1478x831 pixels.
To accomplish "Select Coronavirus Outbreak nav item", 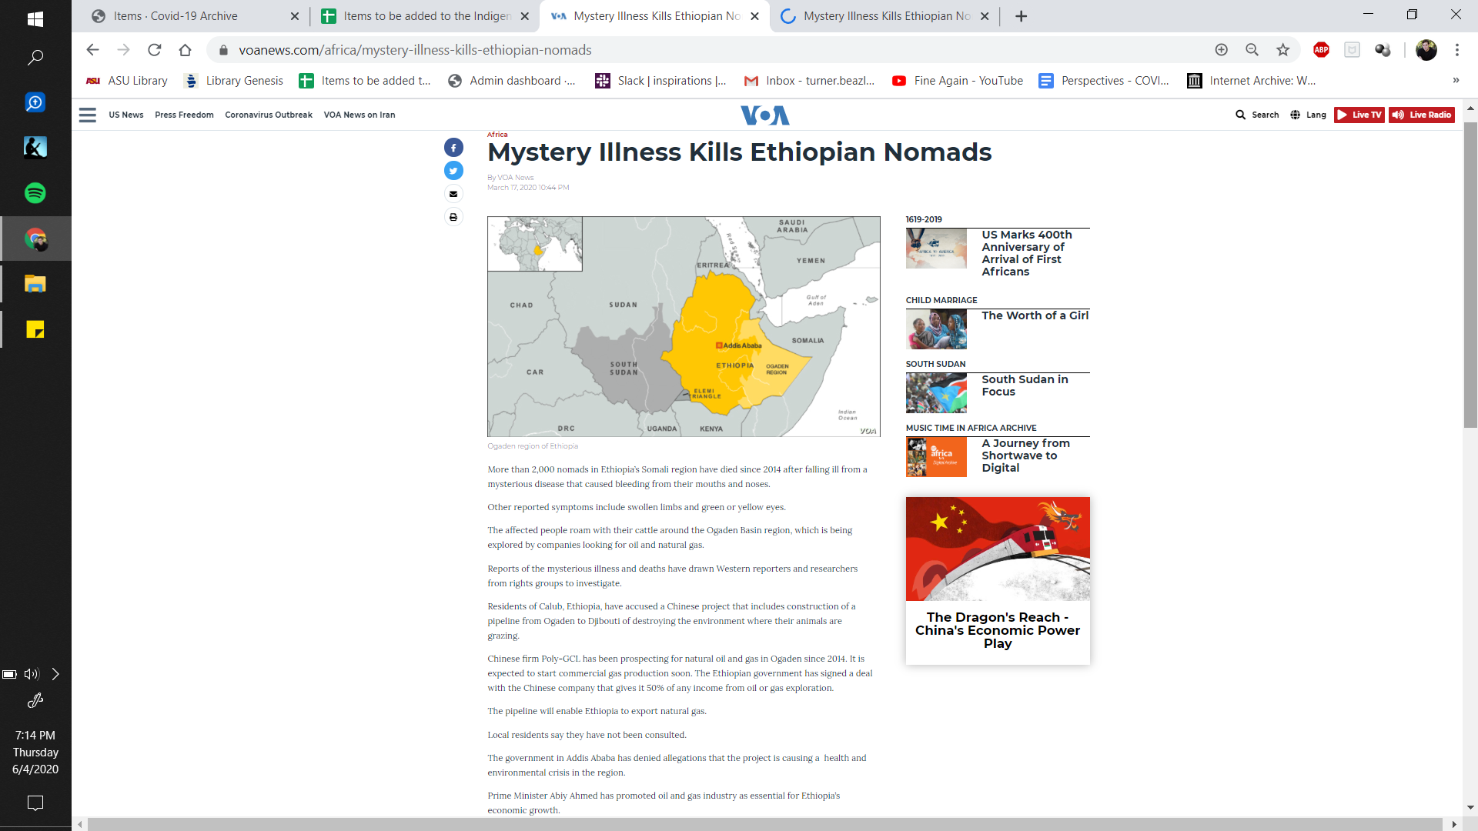I will (268, 115).
